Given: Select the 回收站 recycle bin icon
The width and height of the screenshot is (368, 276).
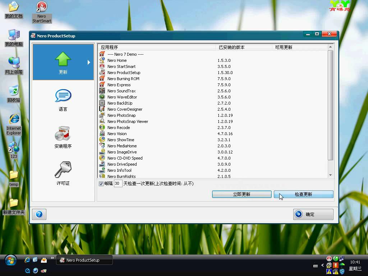Looking at the screenshot, I should [x=14, y=94].
